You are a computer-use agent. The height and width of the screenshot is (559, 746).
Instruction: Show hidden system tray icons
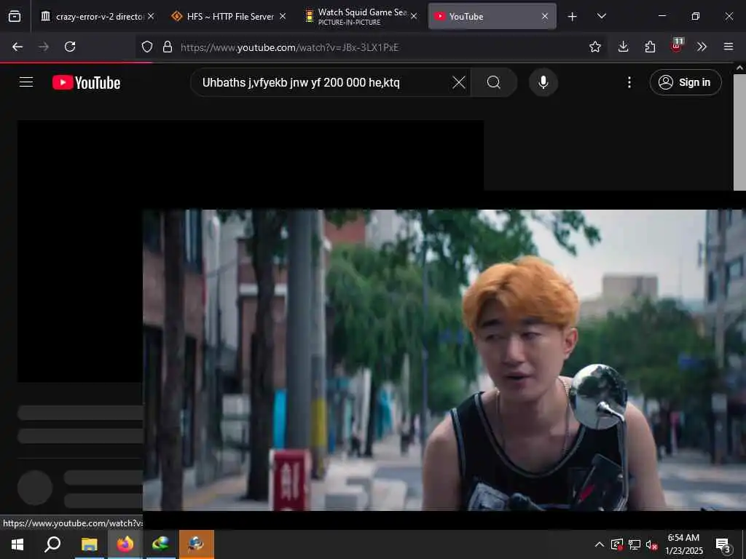pos(599,544)
